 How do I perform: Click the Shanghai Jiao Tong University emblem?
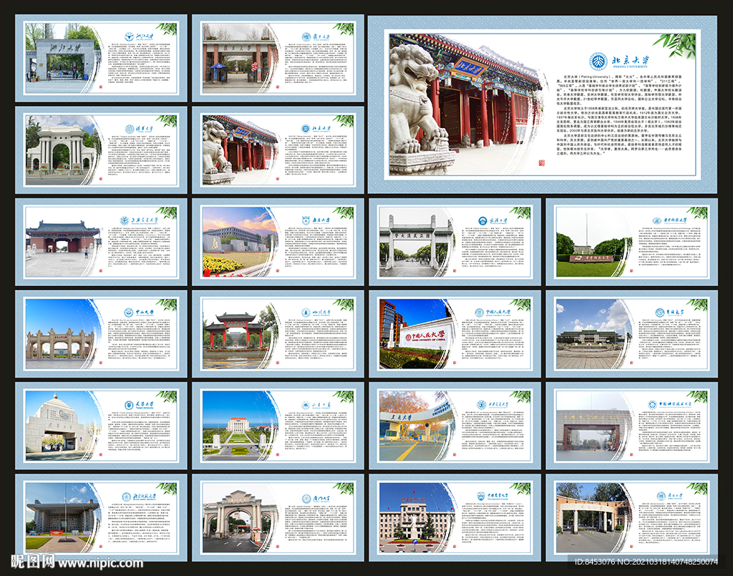(125, 220)
